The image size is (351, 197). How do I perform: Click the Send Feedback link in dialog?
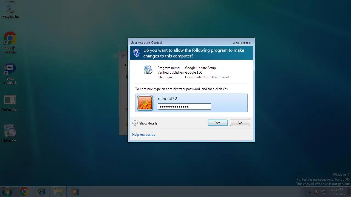(242, 43)
